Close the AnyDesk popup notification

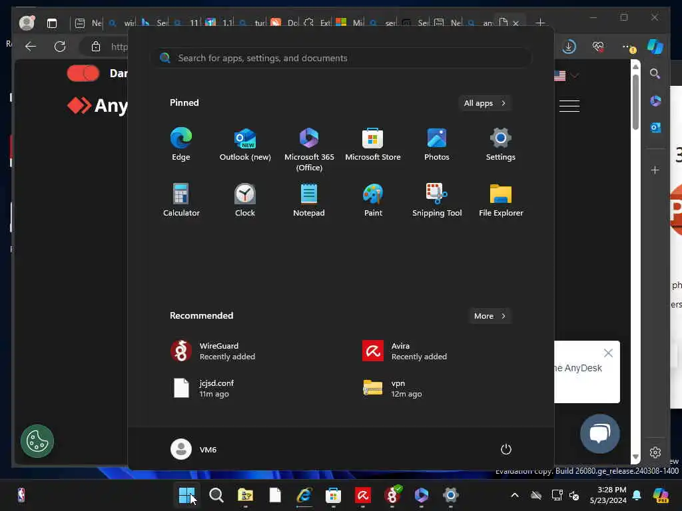pyautogui.click(x=608, y=353)
